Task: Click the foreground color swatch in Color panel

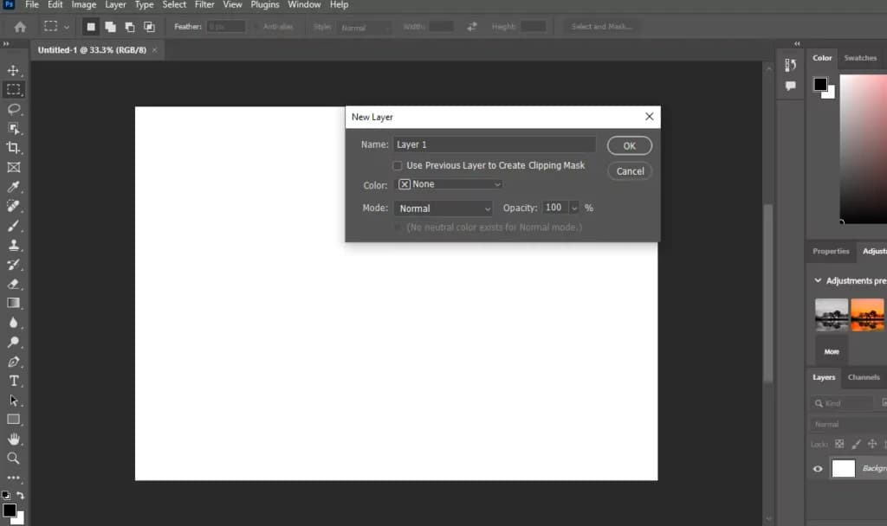Action: (x=819, y=84)
